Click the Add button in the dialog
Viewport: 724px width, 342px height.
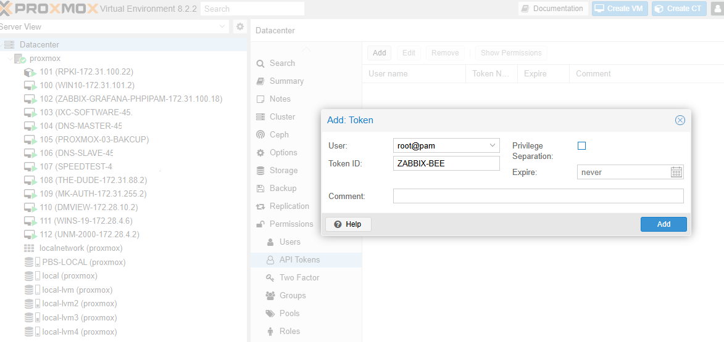pos(664,224)
